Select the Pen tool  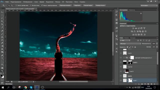coord(2,55)
